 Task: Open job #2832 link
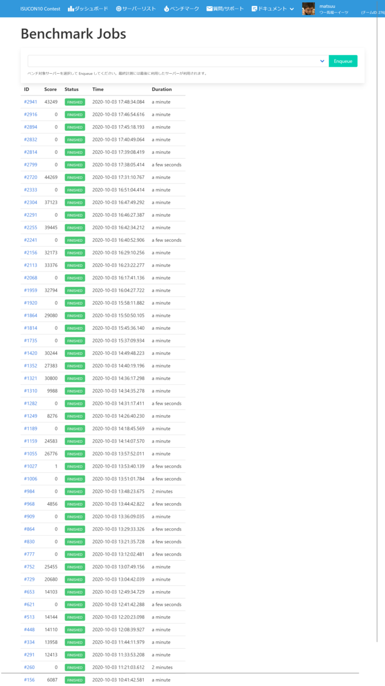point(30,139)
